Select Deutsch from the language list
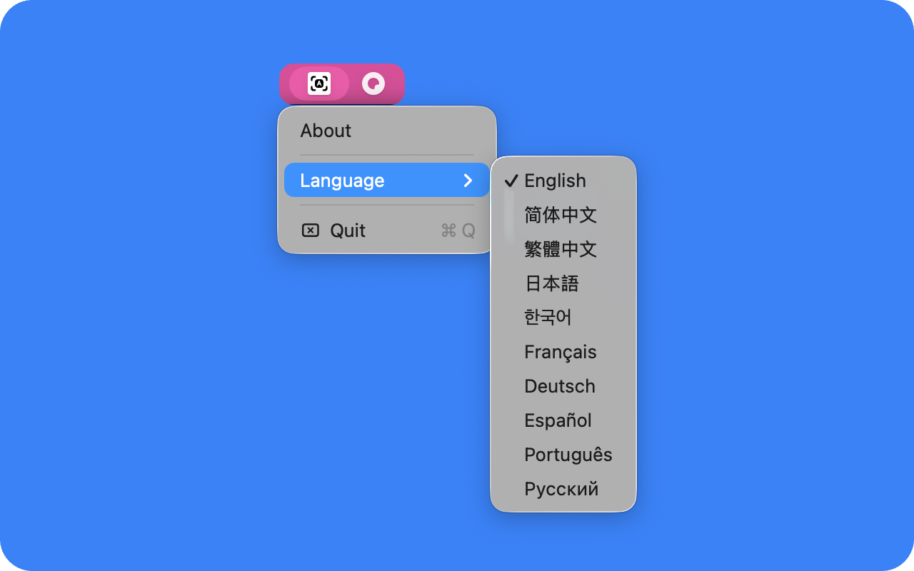The height and width of the screenshot is (571, 914). [x=559, y=386]
